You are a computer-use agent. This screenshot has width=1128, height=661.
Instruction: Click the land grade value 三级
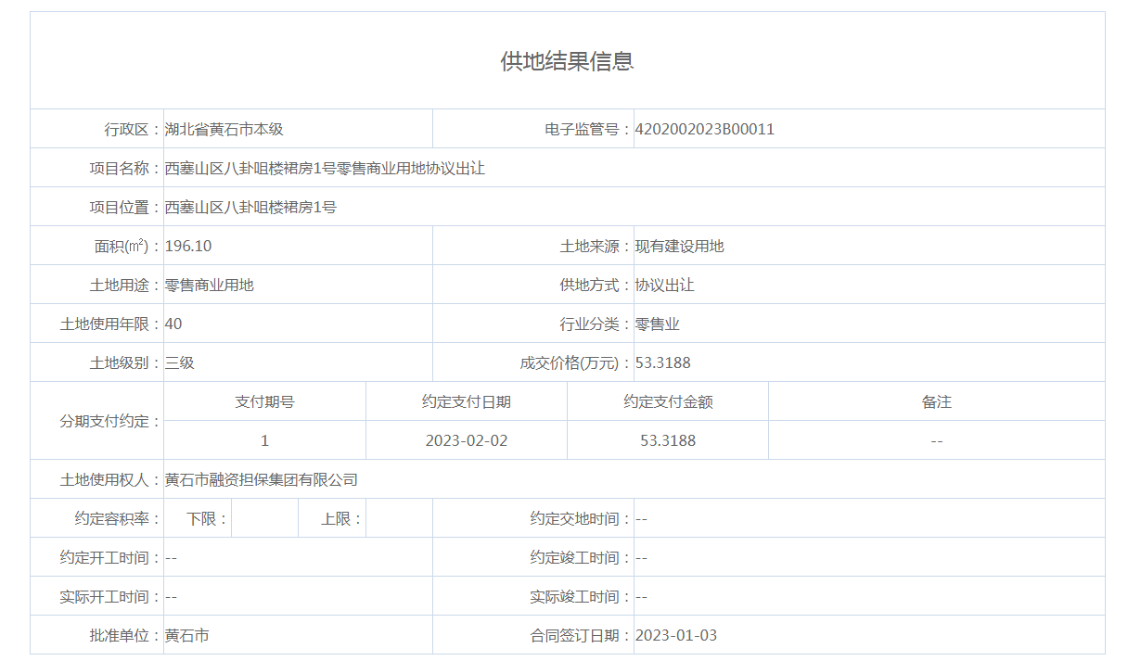point(180,362)
